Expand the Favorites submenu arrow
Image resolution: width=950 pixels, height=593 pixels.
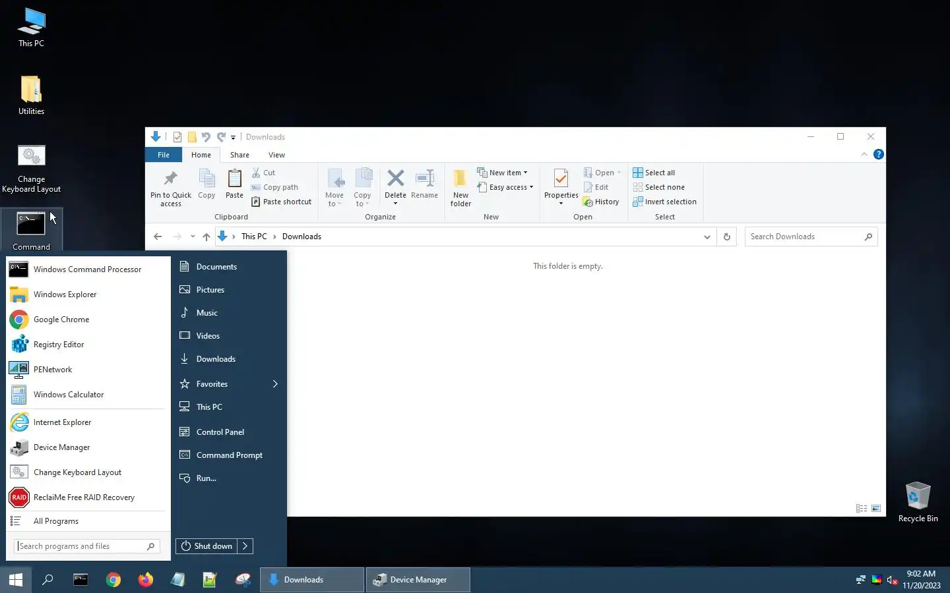pyautogui.click(x=275, y=383)
